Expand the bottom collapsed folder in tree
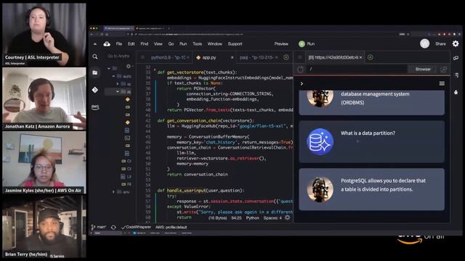The height and width of the screenshot is (261, 465). coord(113,192)
